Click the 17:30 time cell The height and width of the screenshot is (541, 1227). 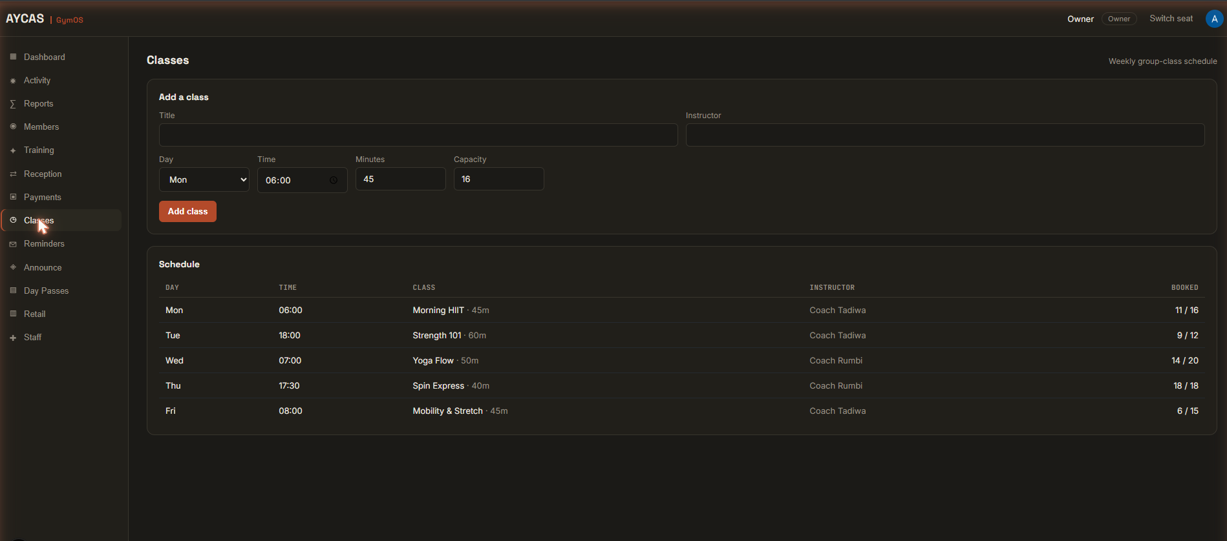pyautogui.click(x=289, y=386)
